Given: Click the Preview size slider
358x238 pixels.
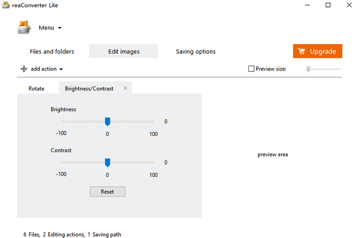Looking at the screenshot, I should click(308, 69).
